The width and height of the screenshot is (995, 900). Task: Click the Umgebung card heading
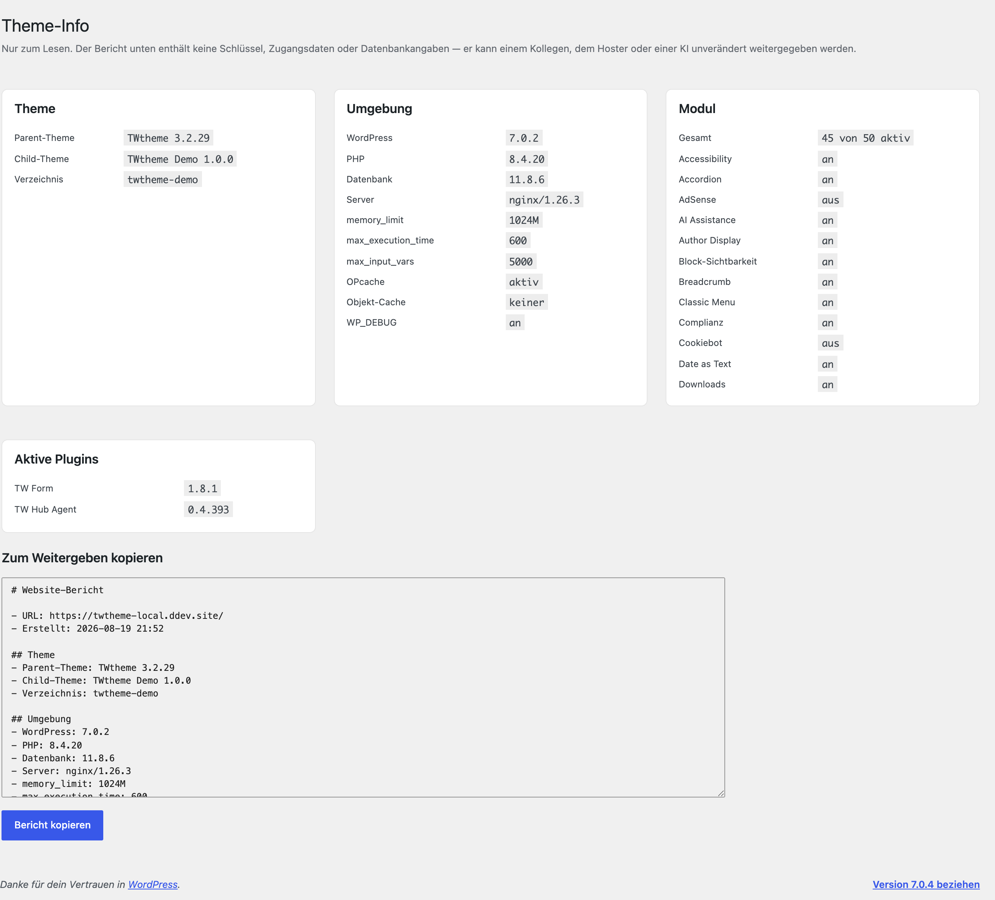click(x=379, y=109)
